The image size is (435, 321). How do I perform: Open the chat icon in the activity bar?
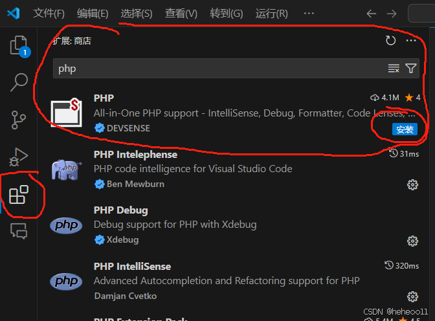(19, 231)
